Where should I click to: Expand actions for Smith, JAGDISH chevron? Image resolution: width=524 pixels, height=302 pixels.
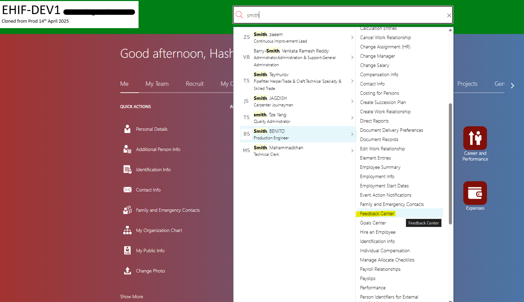pos(352,101)
